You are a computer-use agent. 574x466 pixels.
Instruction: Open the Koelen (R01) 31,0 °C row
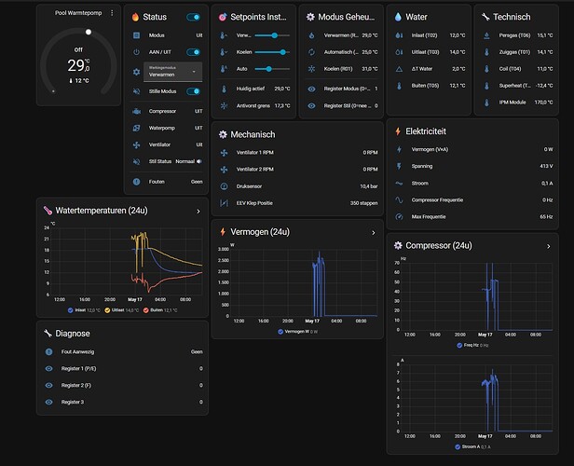[342, 69]
